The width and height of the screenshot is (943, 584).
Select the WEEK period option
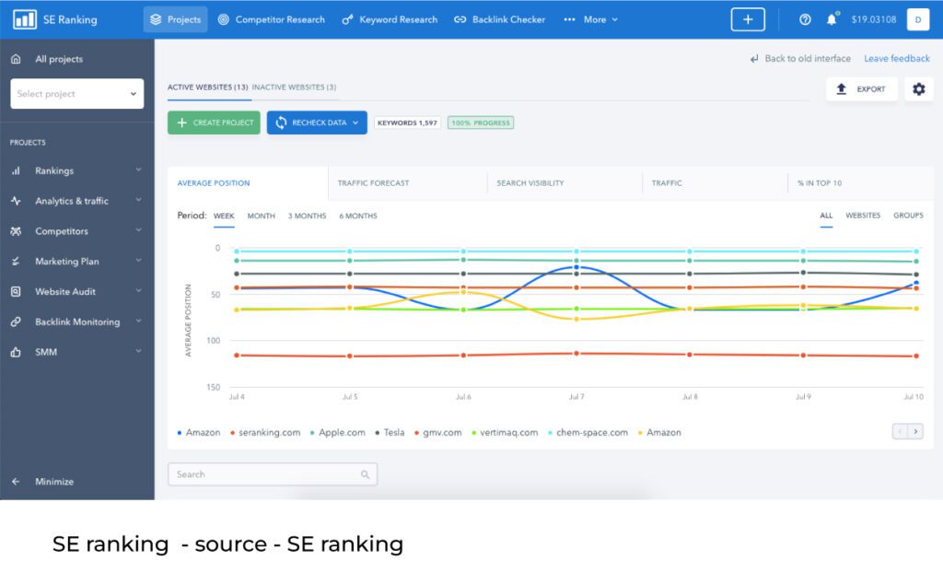point(224,216)
